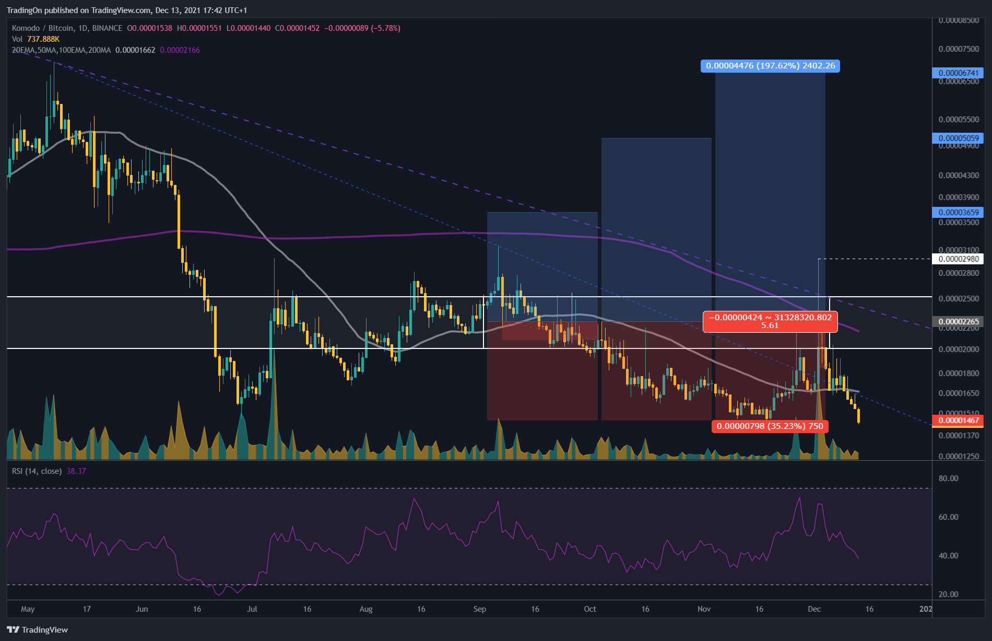Select the red 35.23% stop label
992x641 pixels.
(x=770, y=426)
